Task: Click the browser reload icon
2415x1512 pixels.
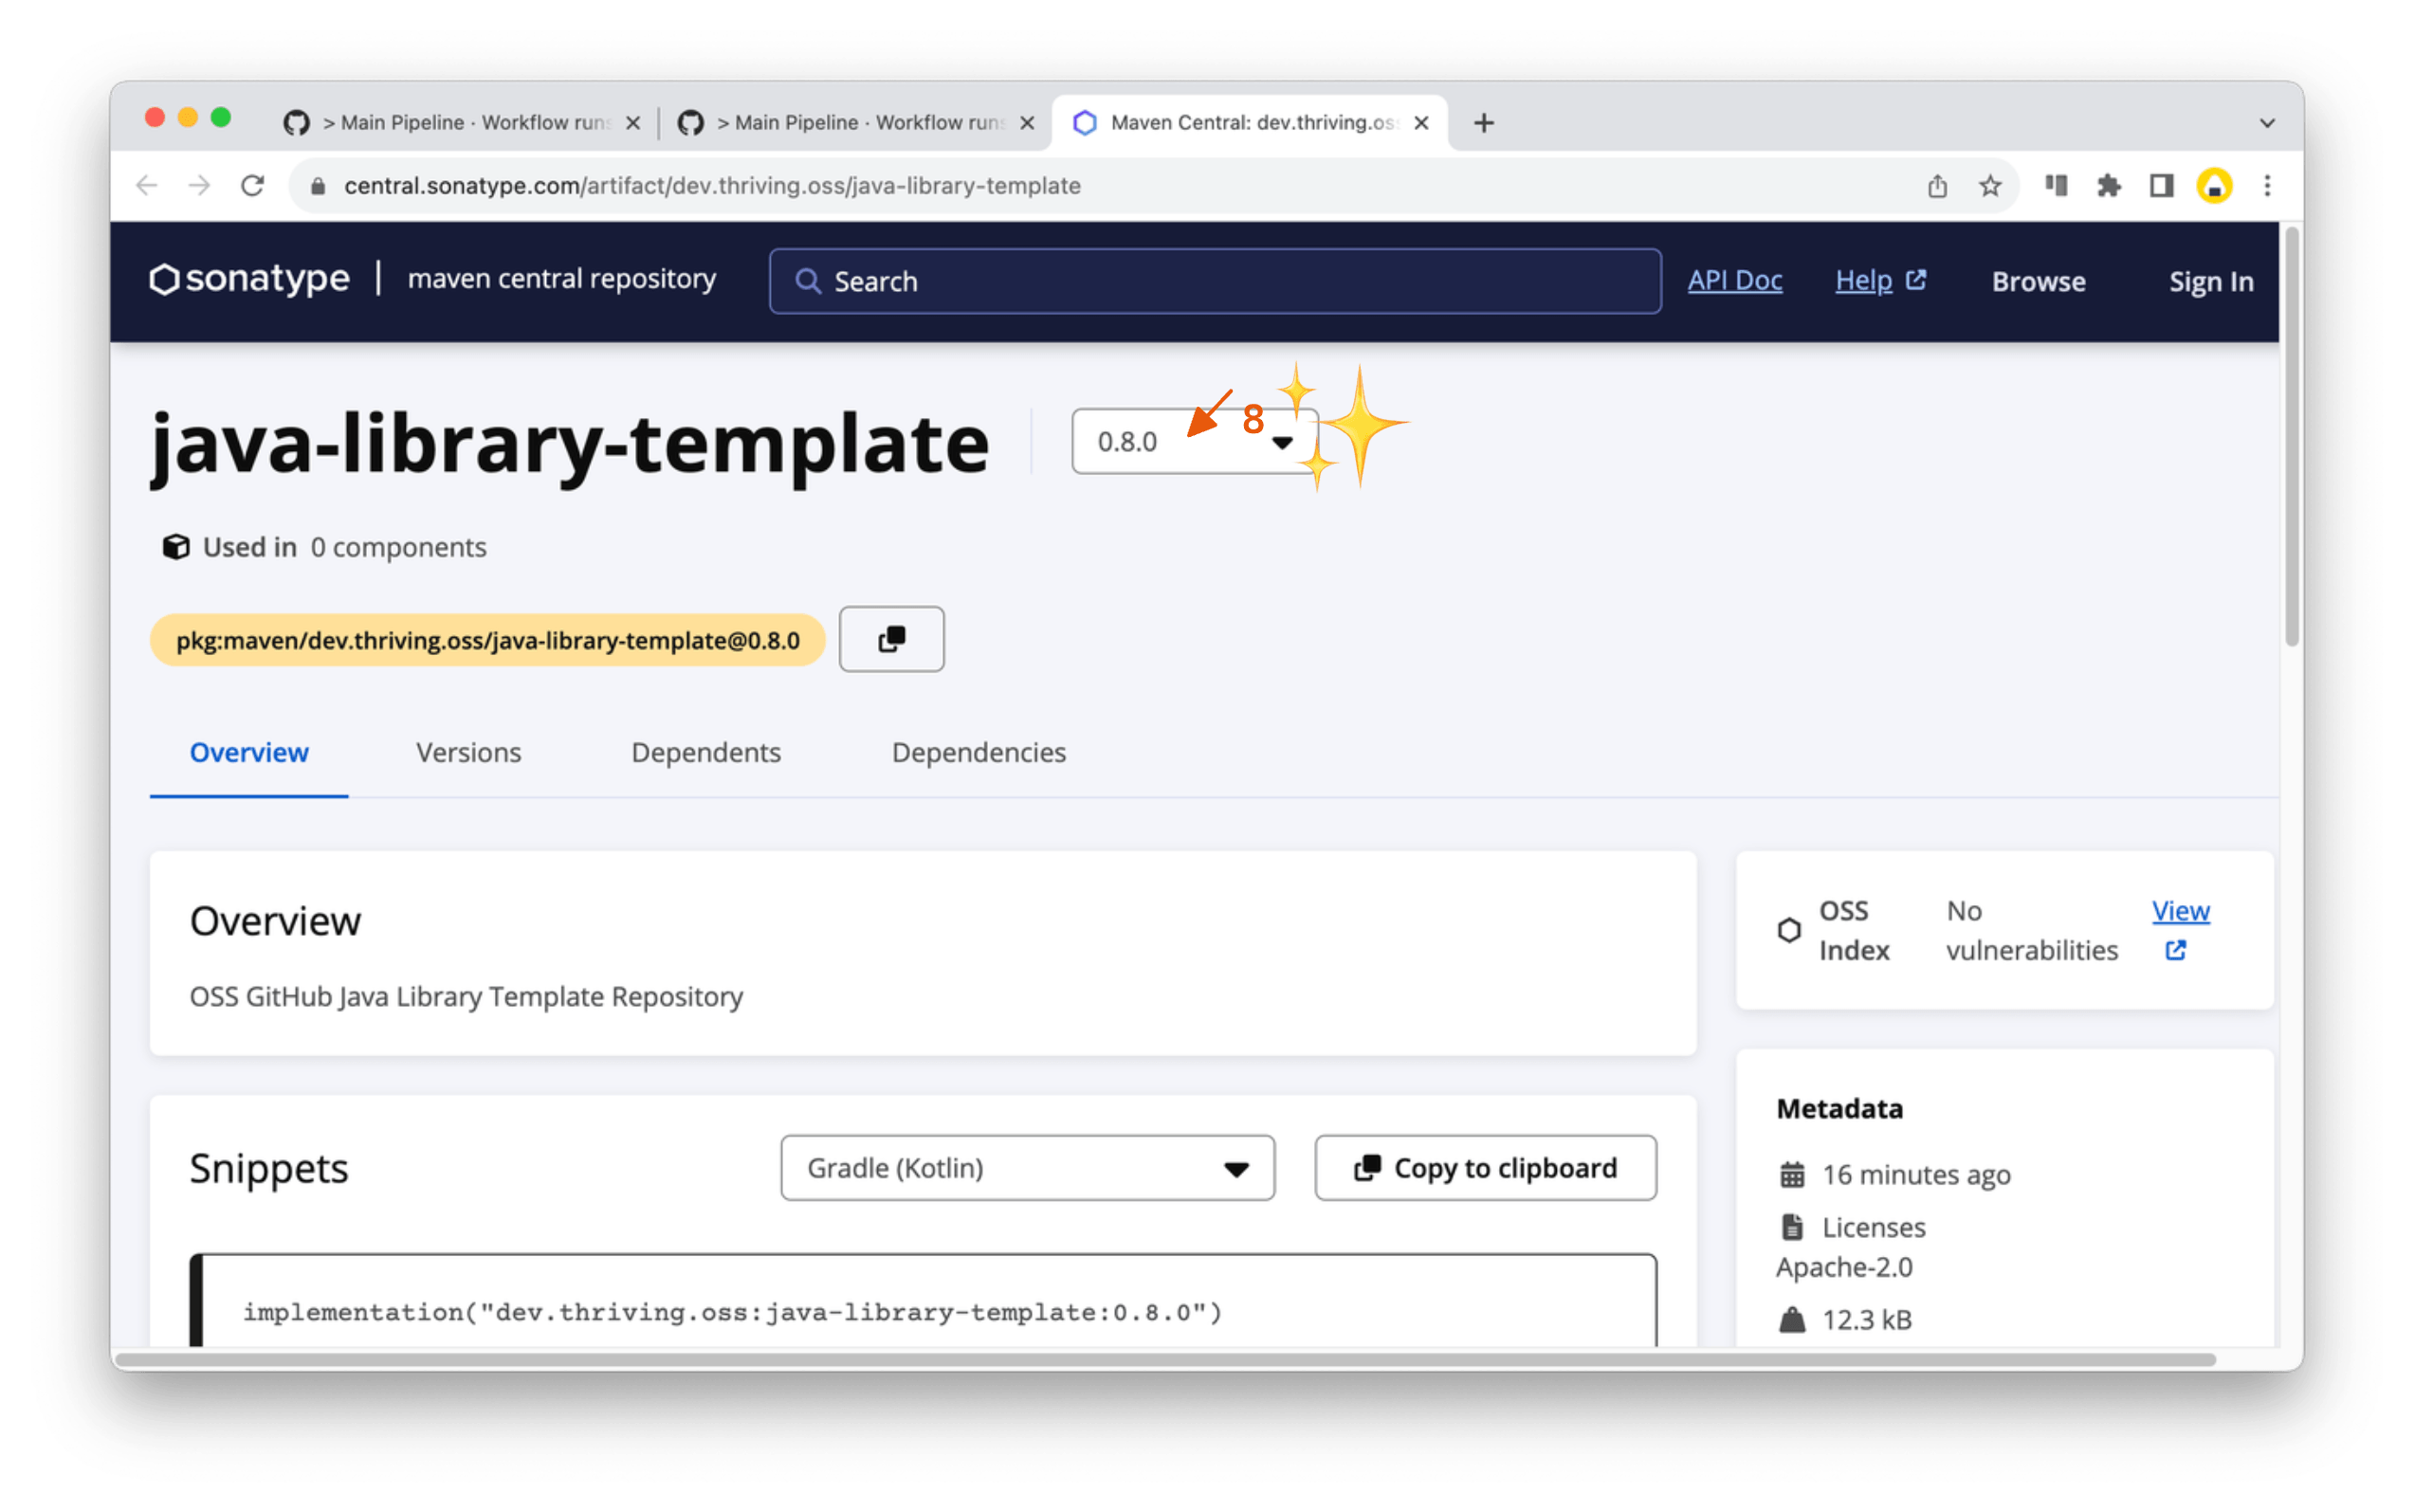Action: (x=253, y=186)
